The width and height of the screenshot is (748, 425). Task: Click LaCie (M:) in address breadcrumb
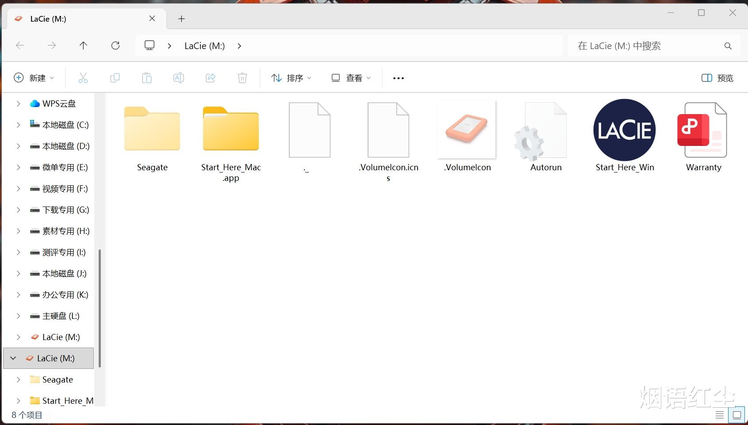point(204,46)
